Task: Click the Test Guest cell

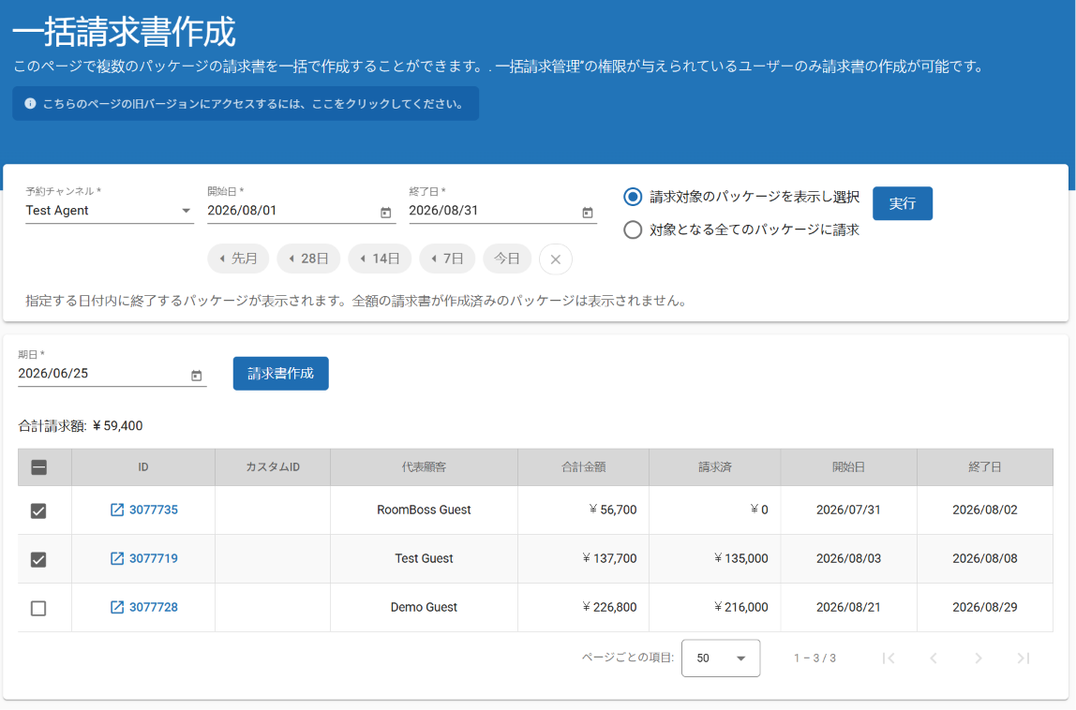Action: pos(424,558)
